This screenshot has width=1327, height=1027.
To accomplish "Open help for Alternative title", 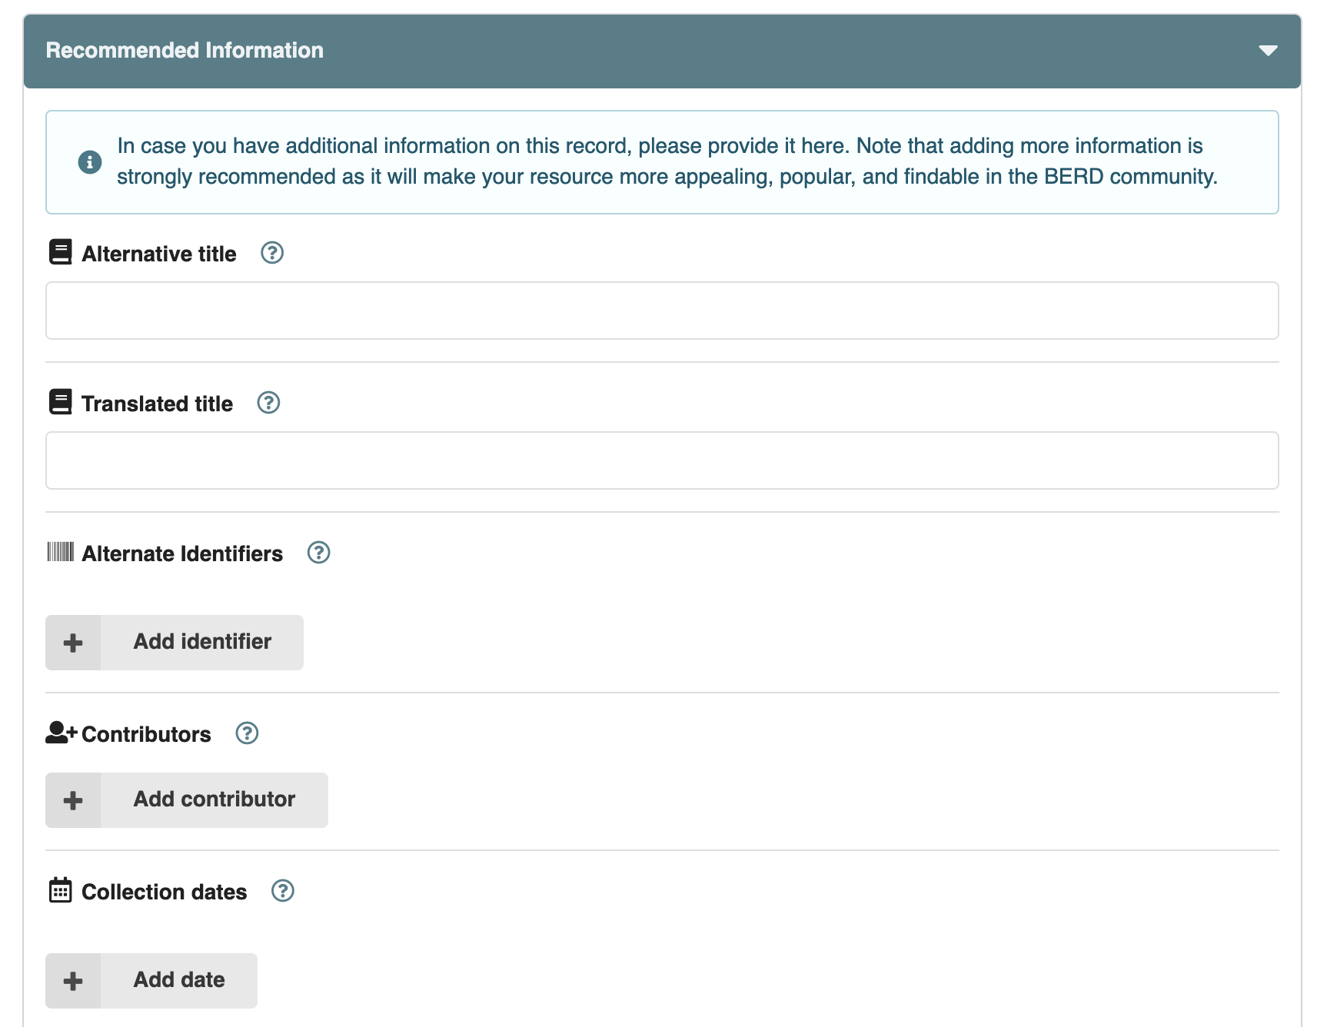I will point(272,253).
